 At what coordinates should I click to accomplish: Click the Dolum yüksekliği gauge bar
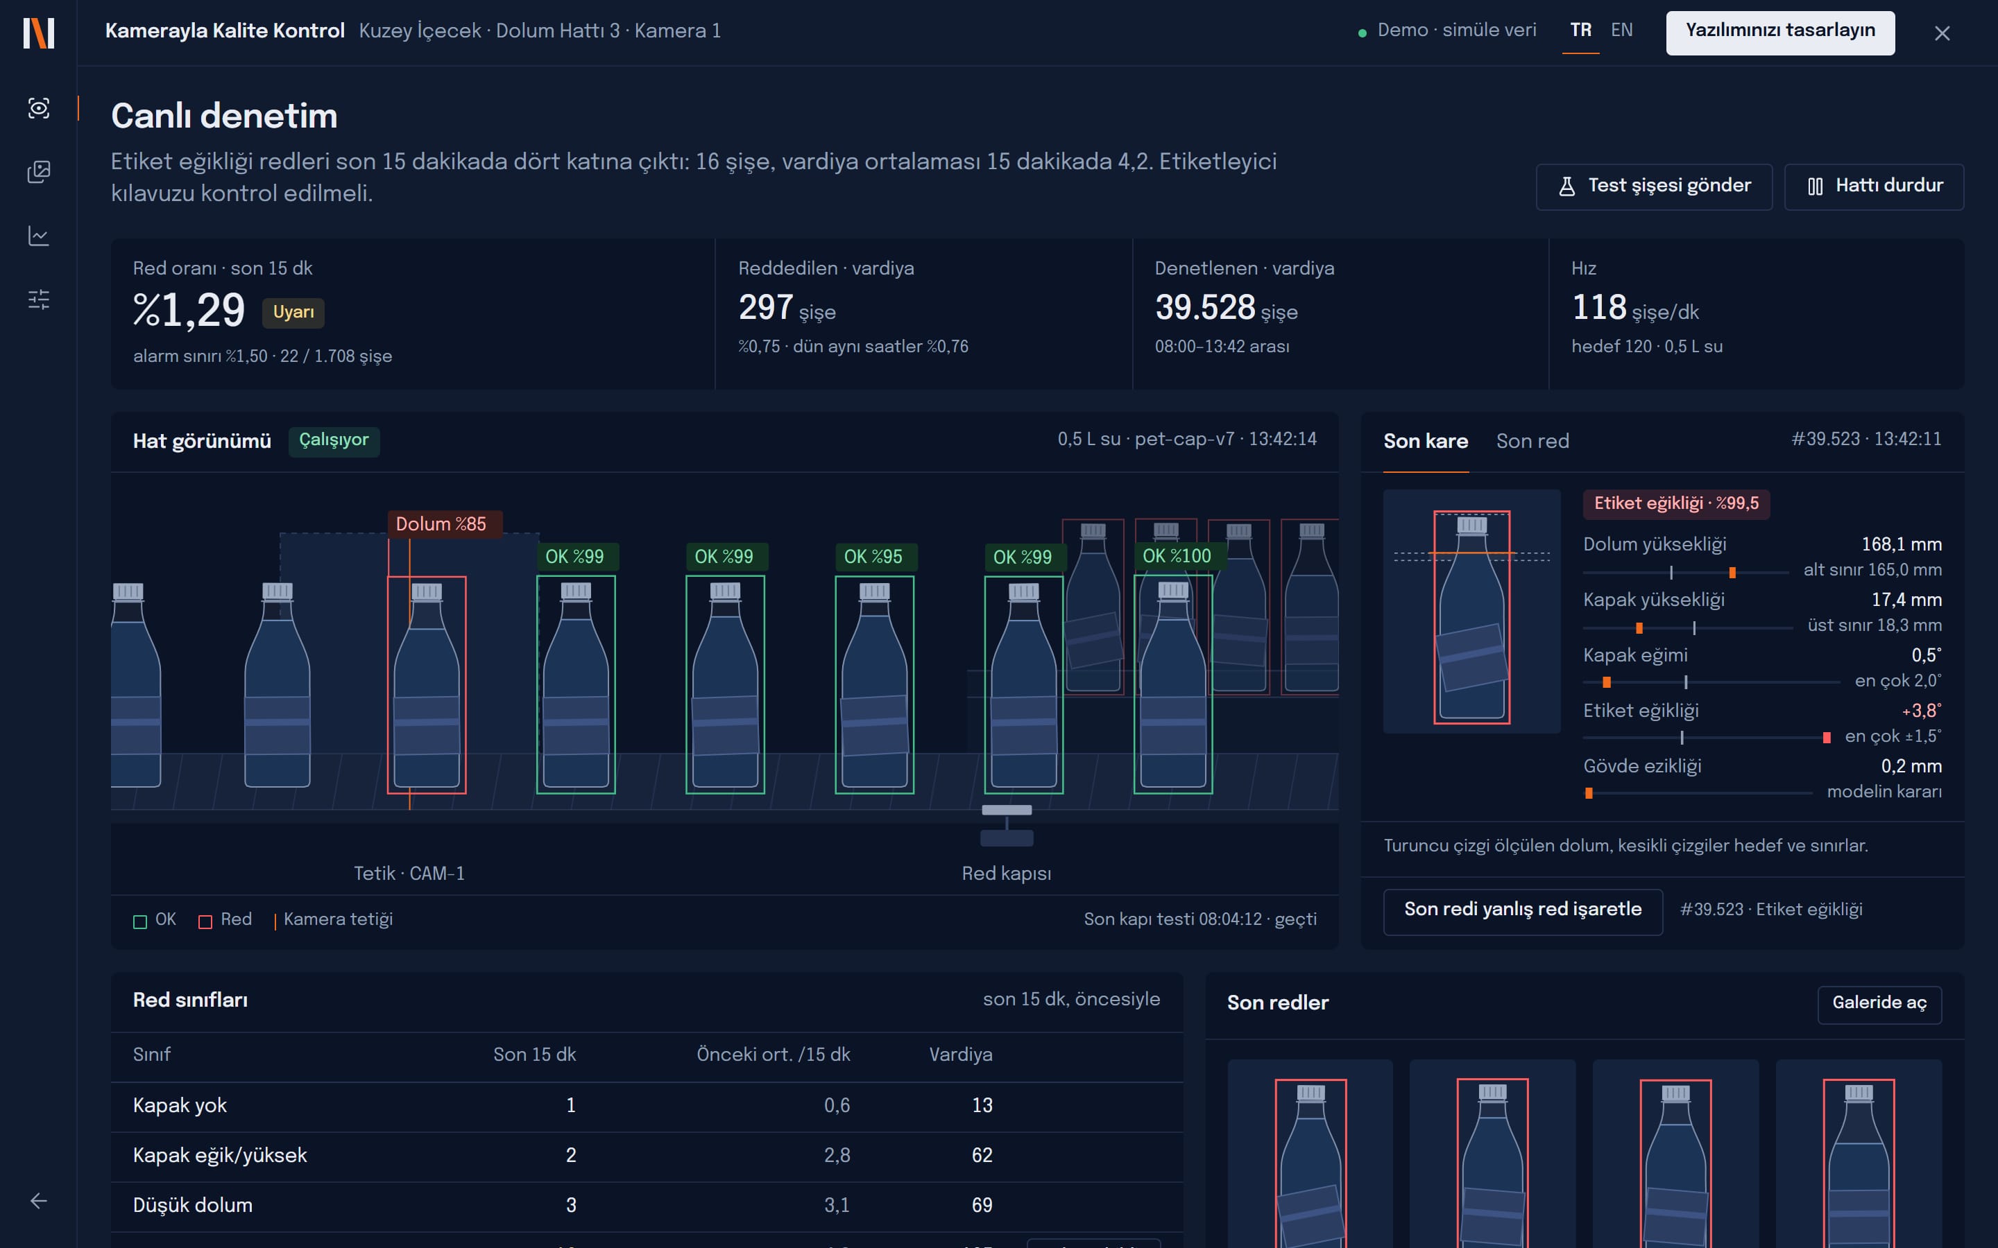pos(1686,572)
